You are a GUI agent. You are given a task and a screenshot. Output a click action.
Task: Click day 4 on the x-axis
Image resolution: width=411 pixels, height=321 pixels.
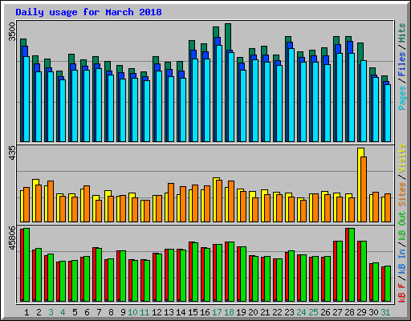click(x=63, y=312)
